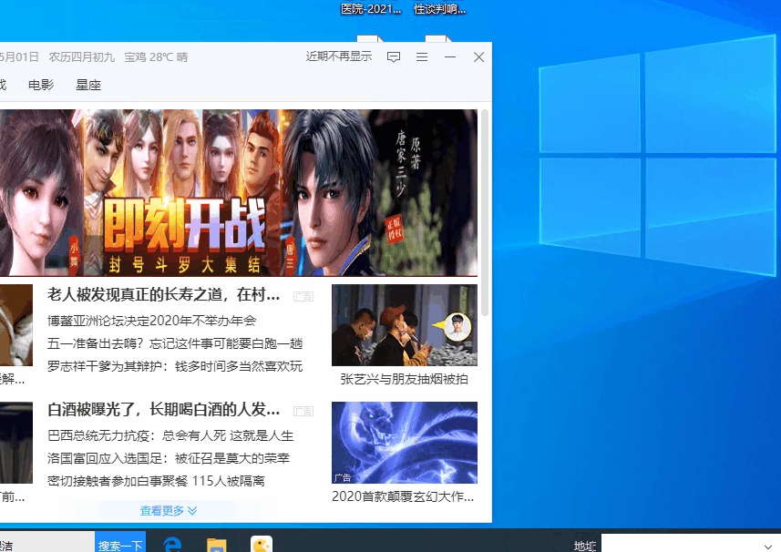Switch to the 电影 tab
This screenshot has width=781, height=552.
coord(41,85)
